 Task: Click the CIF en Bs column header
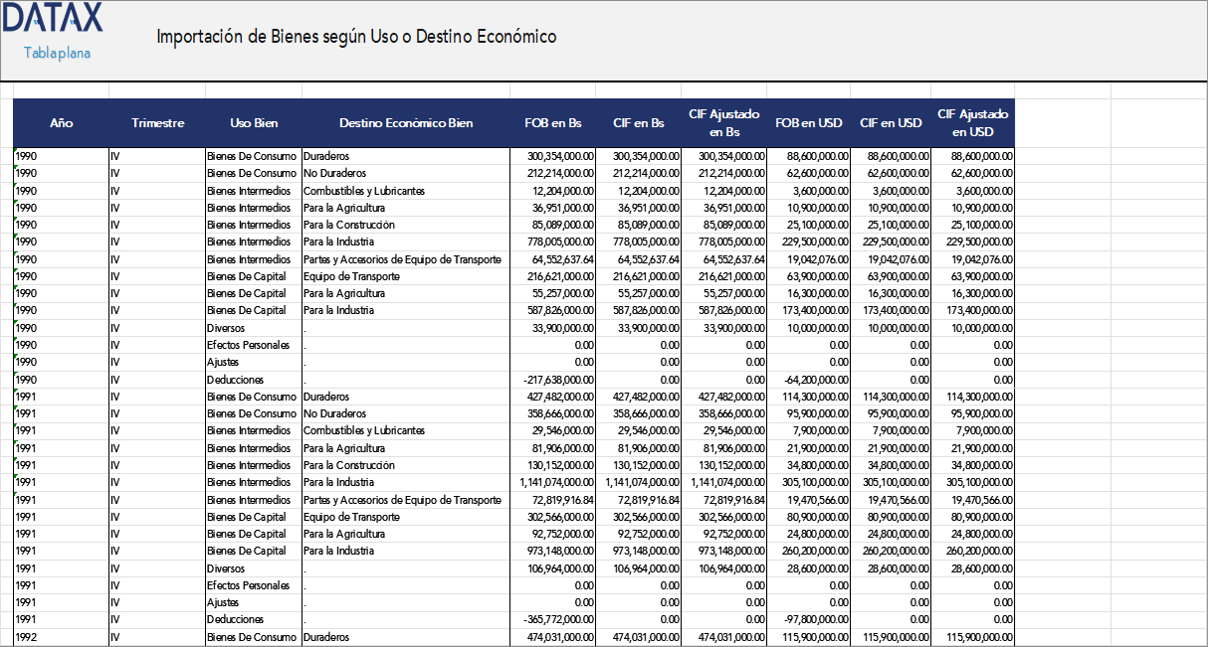640,122
